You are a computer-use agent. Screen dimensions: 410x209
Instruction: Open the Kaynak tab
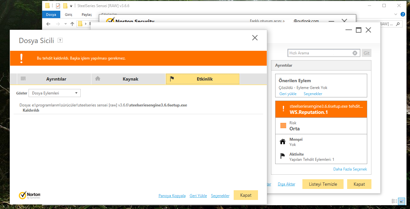(x=128, y=79)
